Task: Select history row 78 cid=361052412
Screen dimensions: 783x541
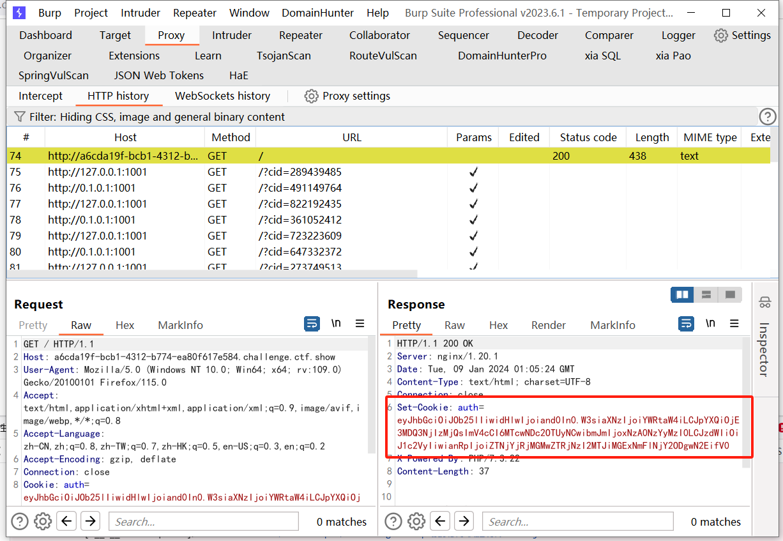Action: point(390,220)
